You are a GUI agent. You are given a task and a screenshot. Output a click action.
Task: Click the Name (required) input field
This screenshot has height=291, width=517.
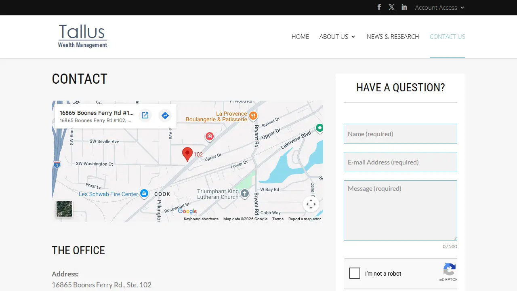click(x=400, y=134)
